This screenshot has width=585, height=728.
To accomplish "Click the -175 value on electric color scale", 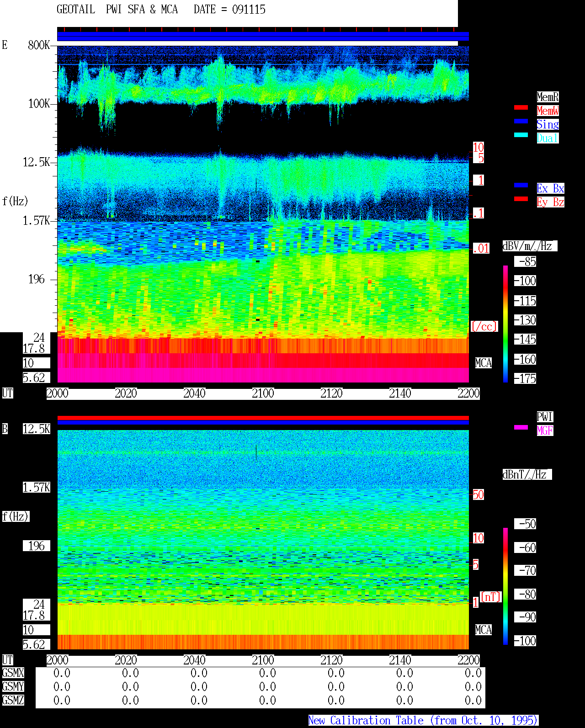I will (525, 379).
